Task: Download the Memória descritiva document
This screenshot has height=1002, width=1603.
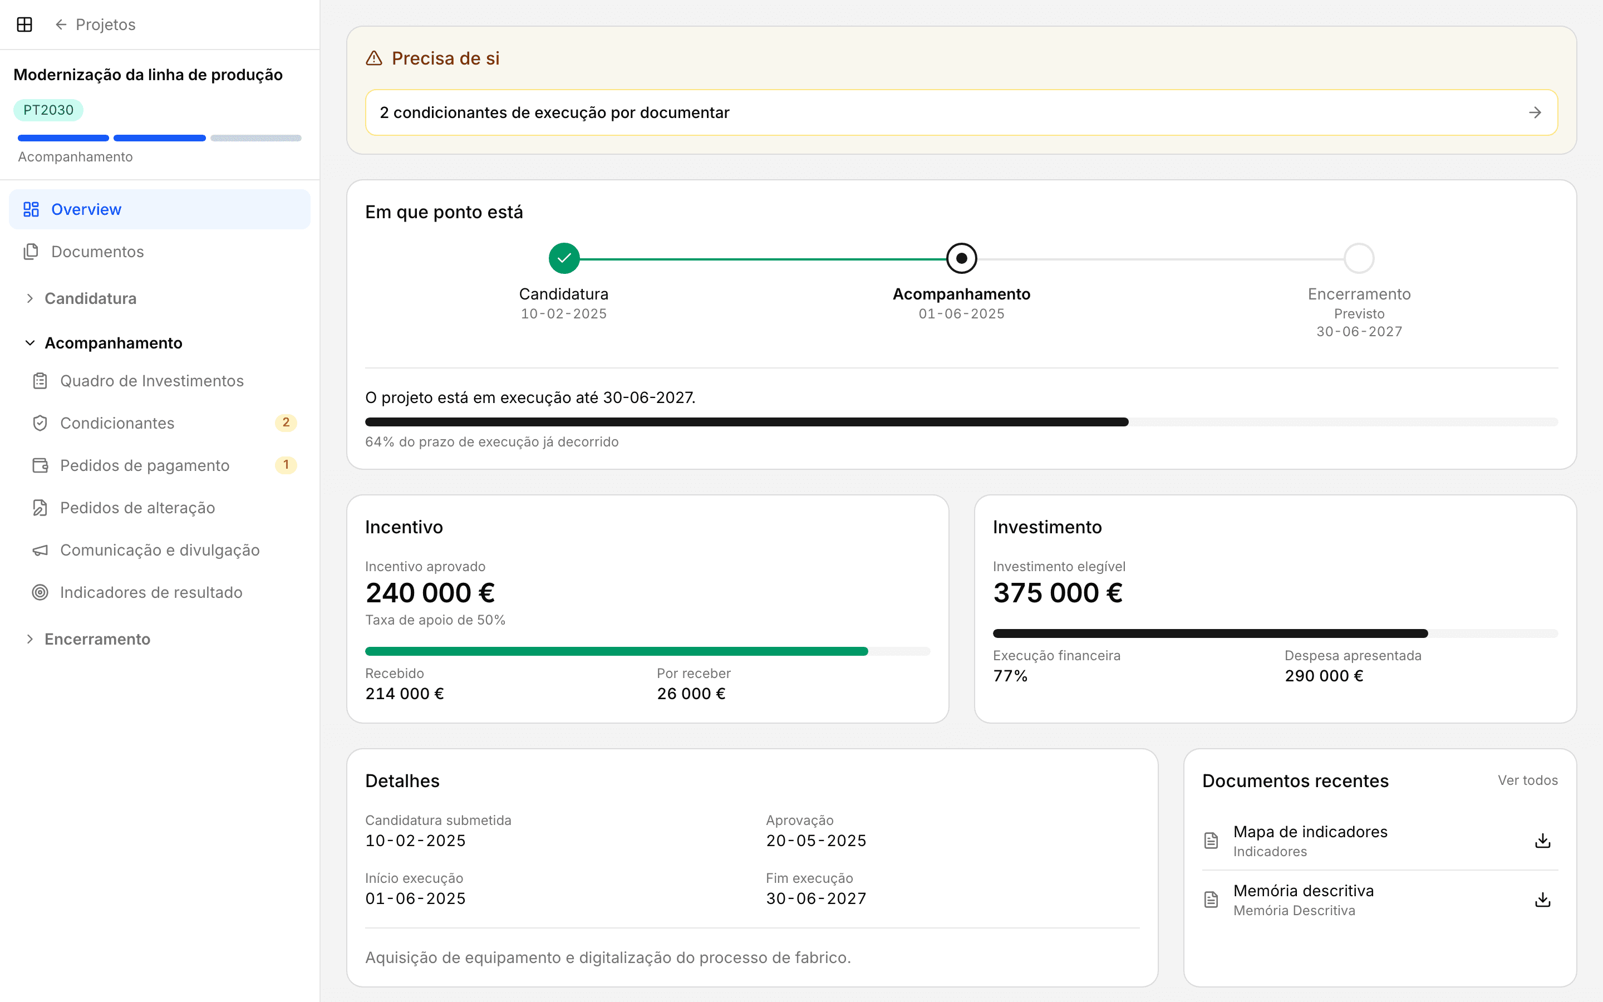Action: pos(1543,899)
